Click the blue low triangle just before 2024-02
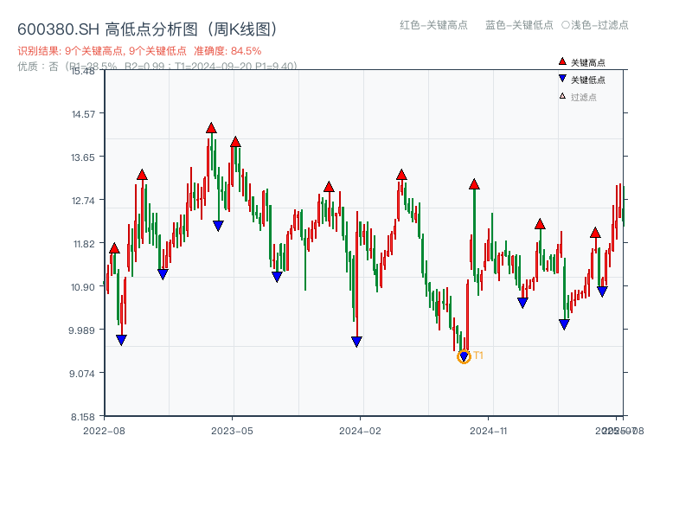 356,342
